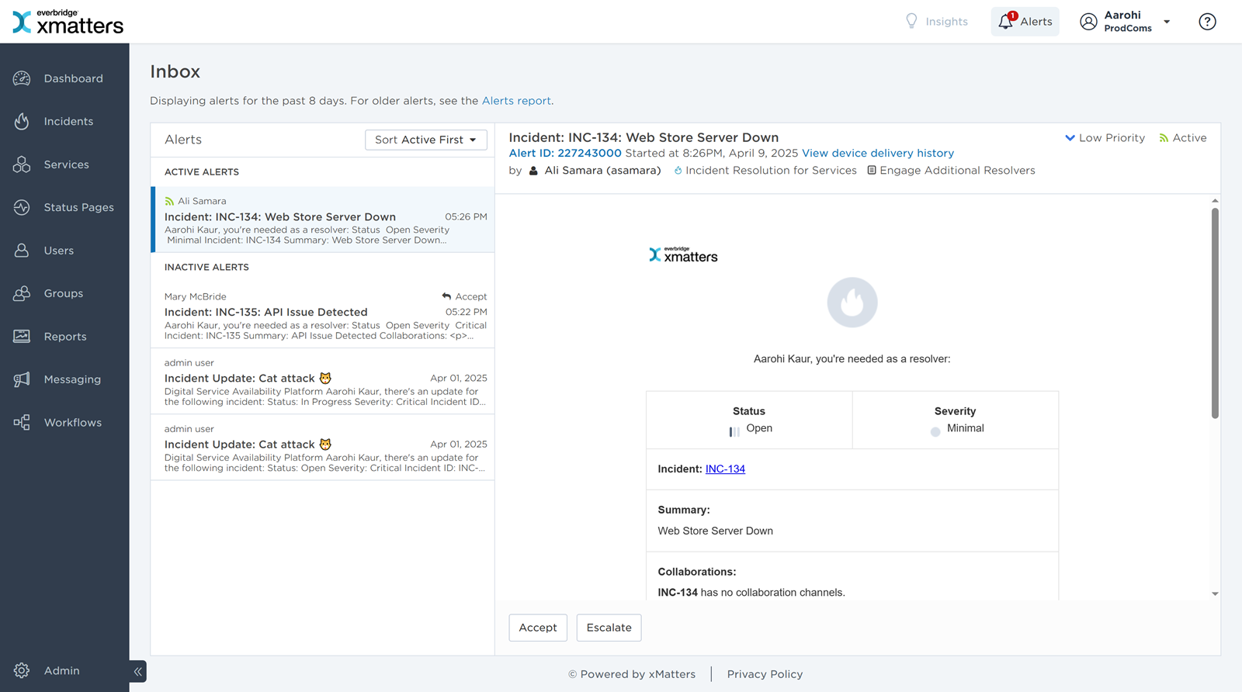Click the Insights lightbulb icon
The height and width of the screenshot is (692, 1242).
point(911,21)
